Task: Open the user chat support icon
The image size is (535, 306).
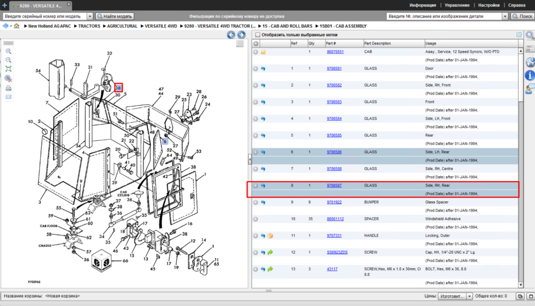Action: coord(530,89)
